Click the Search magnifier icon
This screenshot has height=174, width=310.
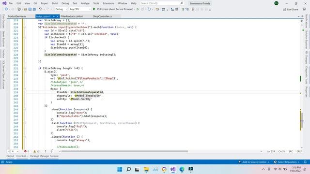click(x=182, y=3)
